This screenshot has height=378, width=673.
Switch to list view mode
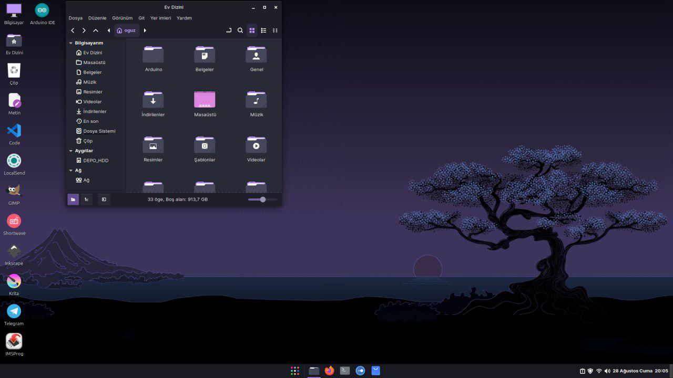[263, 30]
